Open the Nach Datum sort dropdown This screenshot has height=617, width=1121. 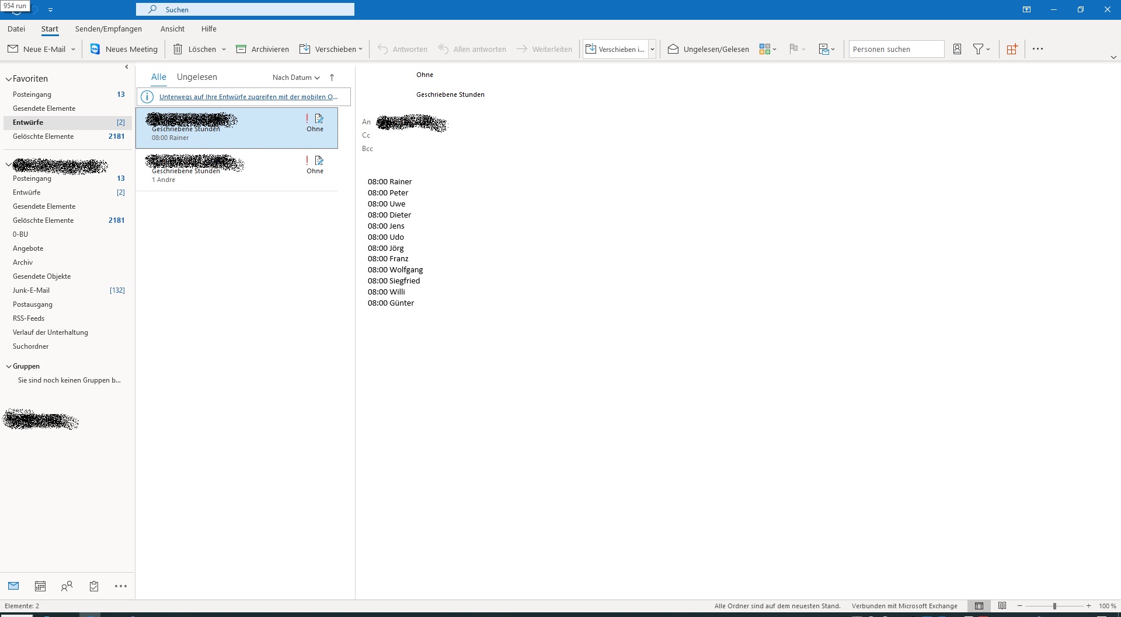coord(295,78)
